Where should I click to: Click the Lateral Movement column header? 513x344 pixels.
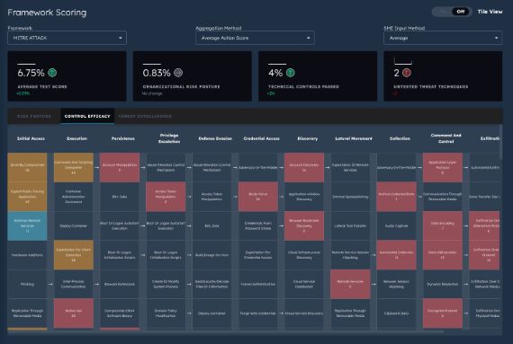pyautogui.click(x=354, y=138)
